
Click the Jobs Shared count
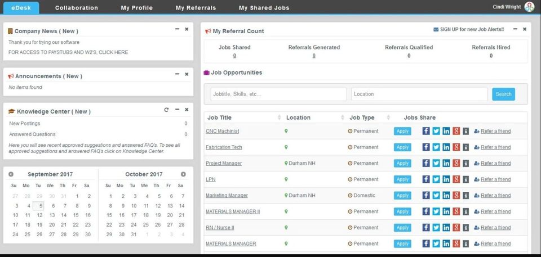click(234, 56)
